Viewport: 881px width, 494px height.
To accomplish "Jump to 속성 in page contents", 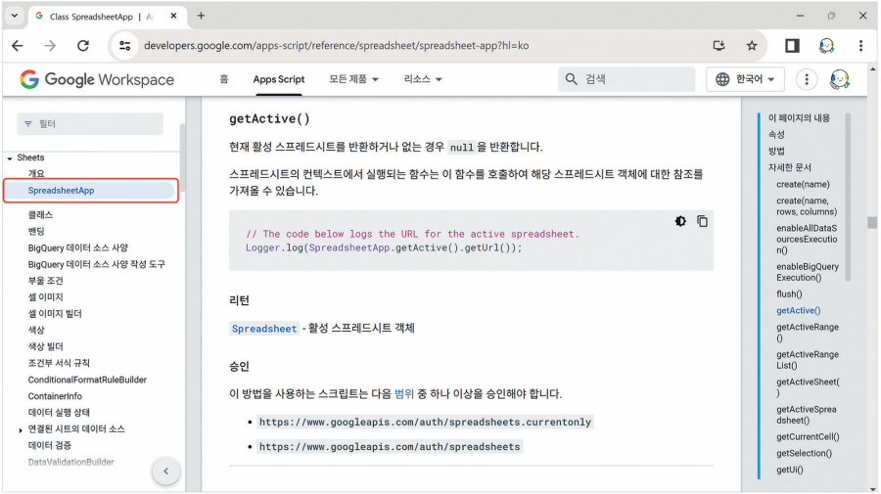I will 776,134.
